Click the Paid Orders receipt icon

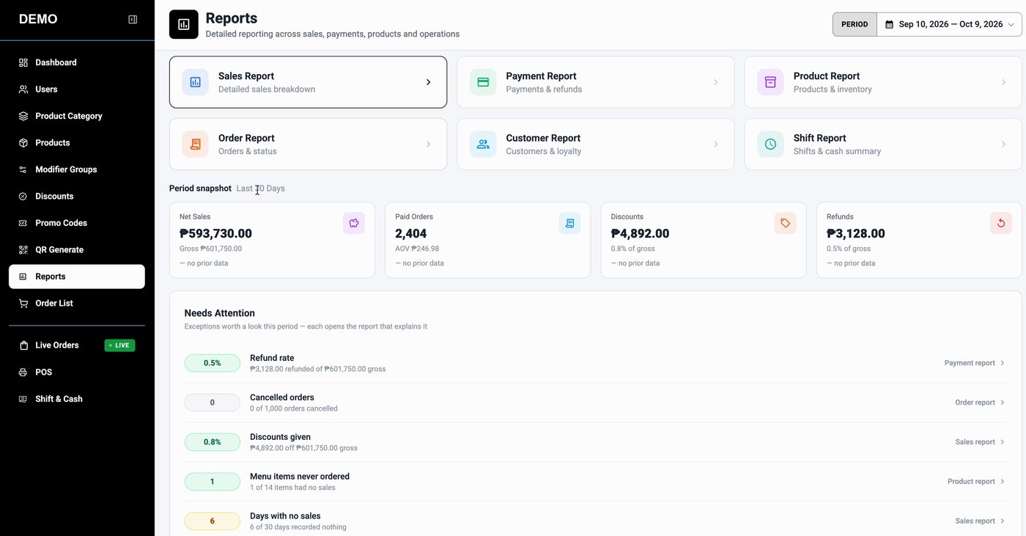tap(569, 223)
